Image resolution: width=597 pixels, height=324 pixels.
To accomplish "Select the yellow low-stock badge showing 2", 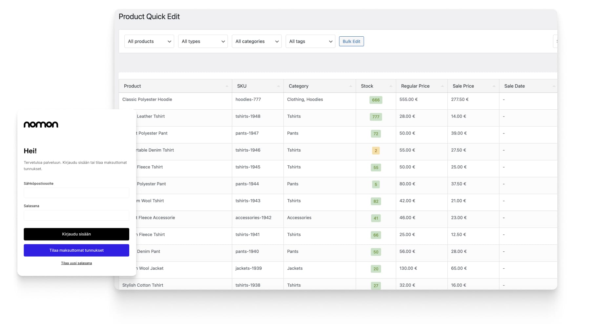I will click(376, 151).
